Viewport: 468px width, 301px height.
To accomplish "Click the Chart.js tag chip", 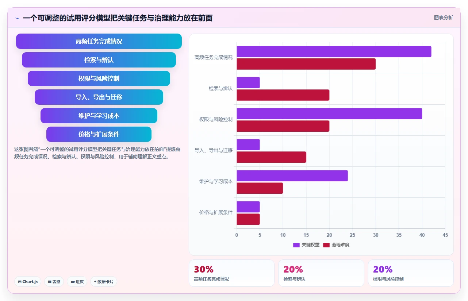I will (x=28, y=282).
